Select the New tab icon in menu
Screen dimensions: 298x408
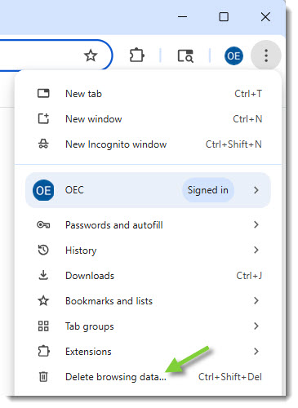pyautogui.click(x=43, y=94)
